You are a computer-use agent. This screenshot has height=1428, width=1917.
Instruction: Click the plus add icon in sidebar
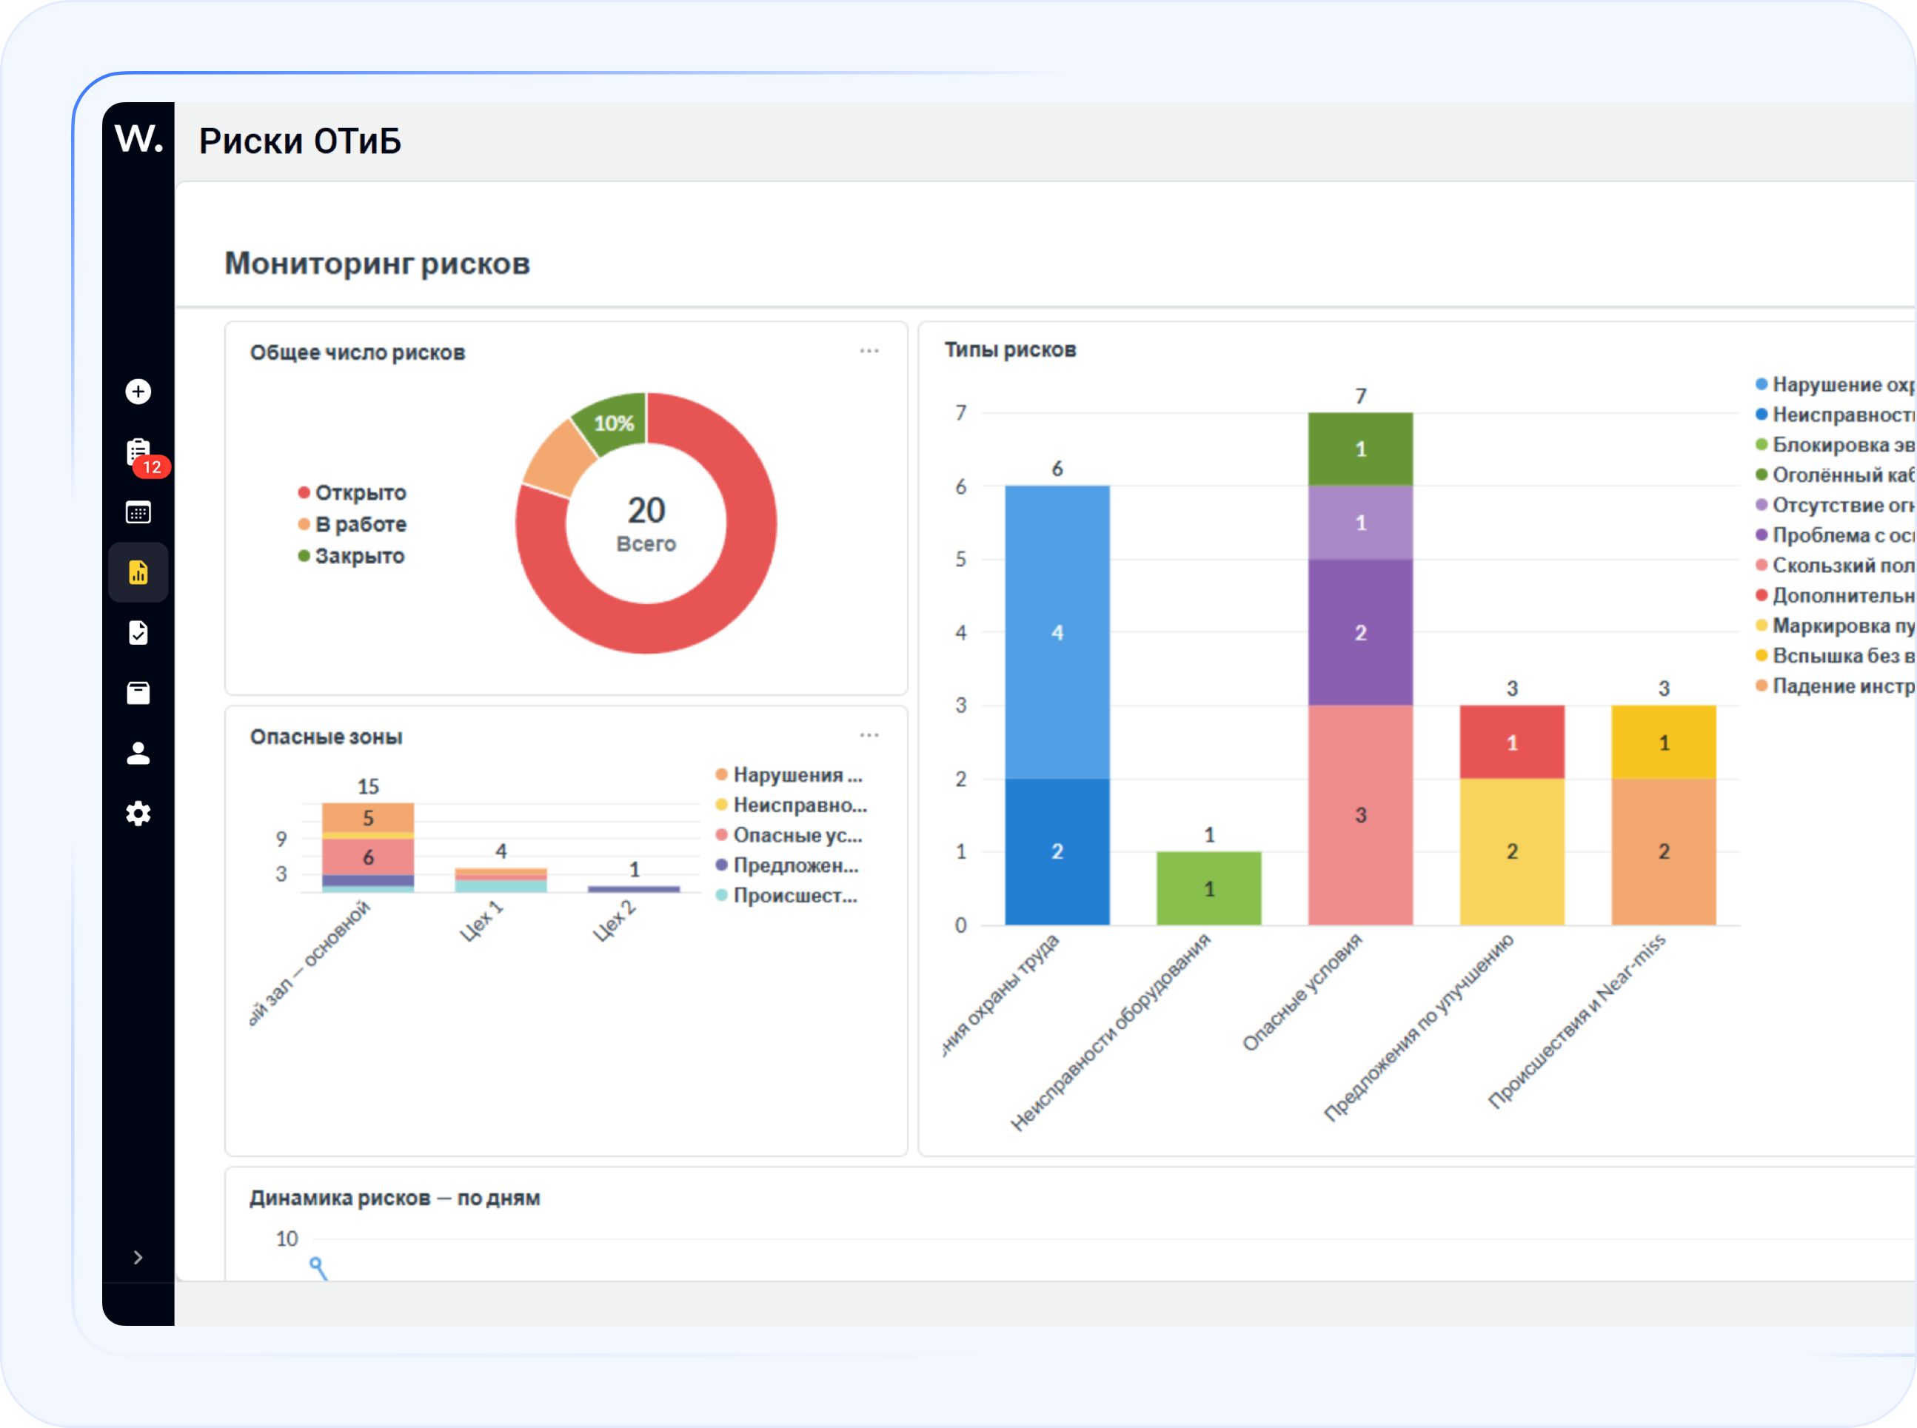pyautogui.click(x=138, y=392)
